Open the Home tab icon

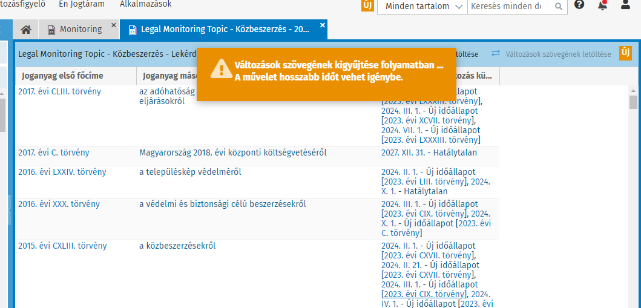(x=25, y=30)
